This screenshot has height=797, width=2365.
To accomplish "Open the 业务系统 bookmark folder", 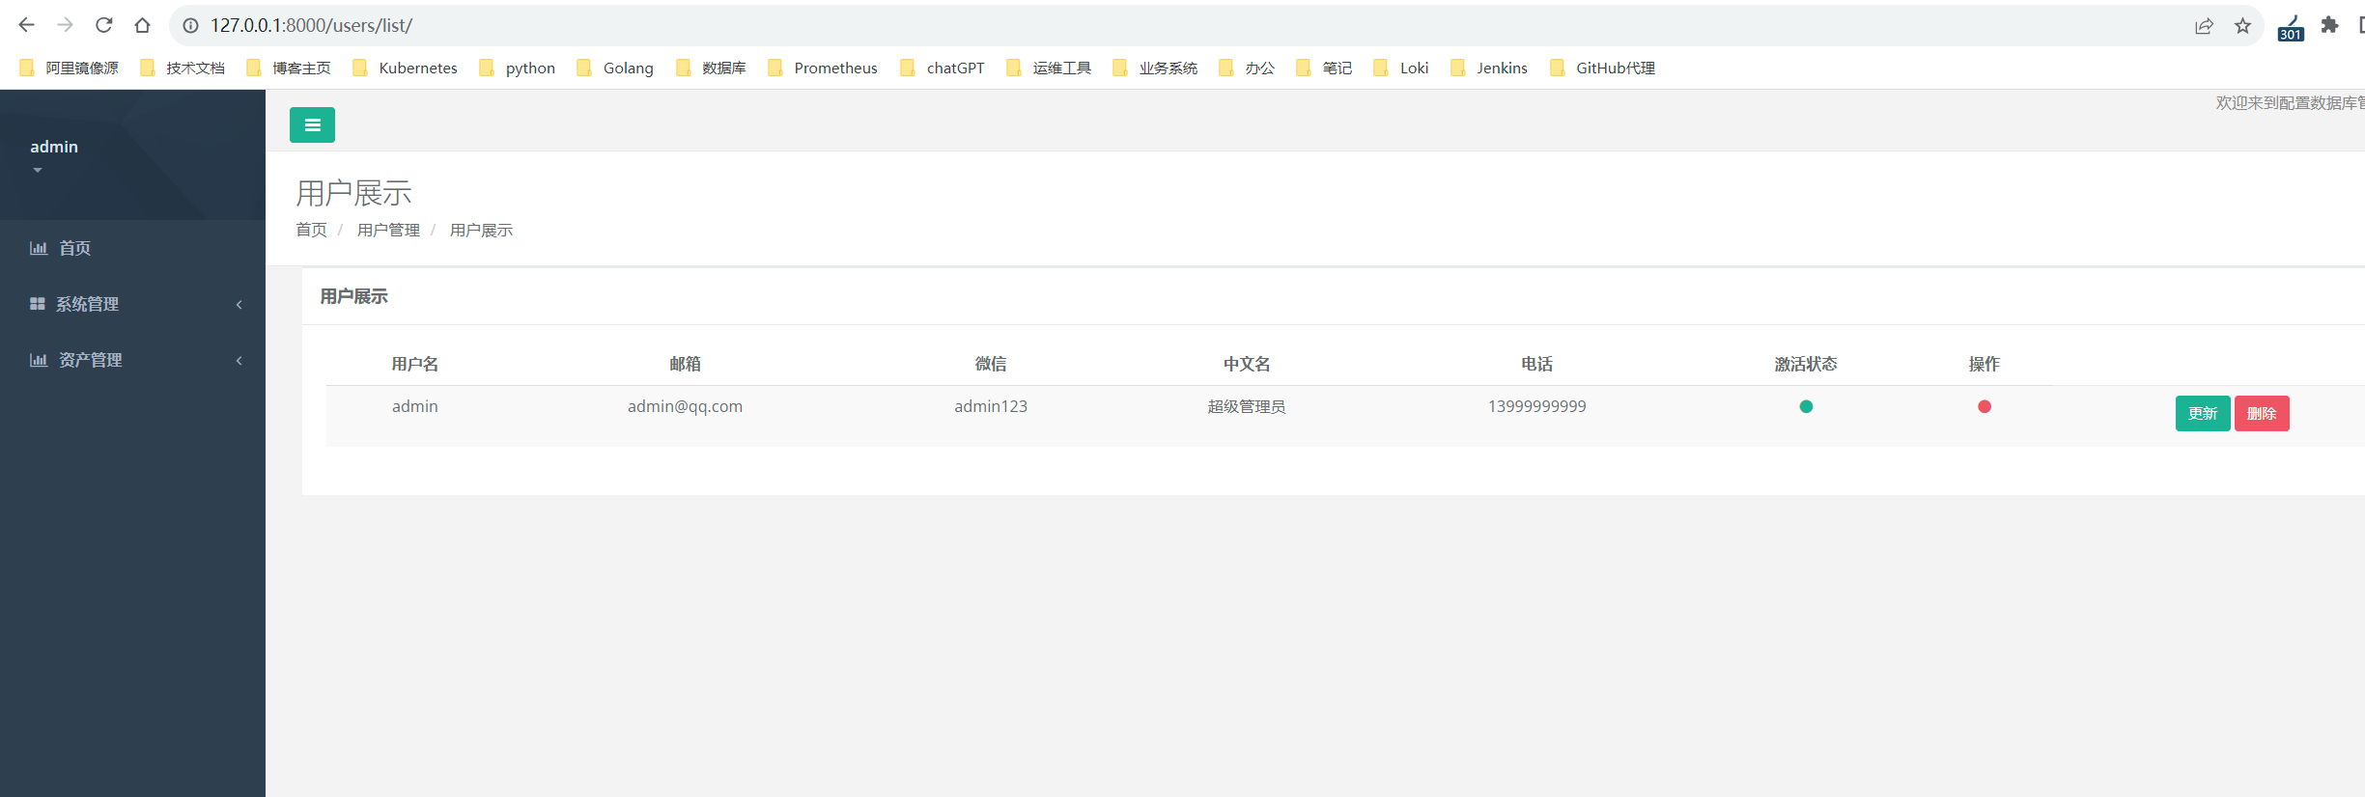I will point(1155,68).
